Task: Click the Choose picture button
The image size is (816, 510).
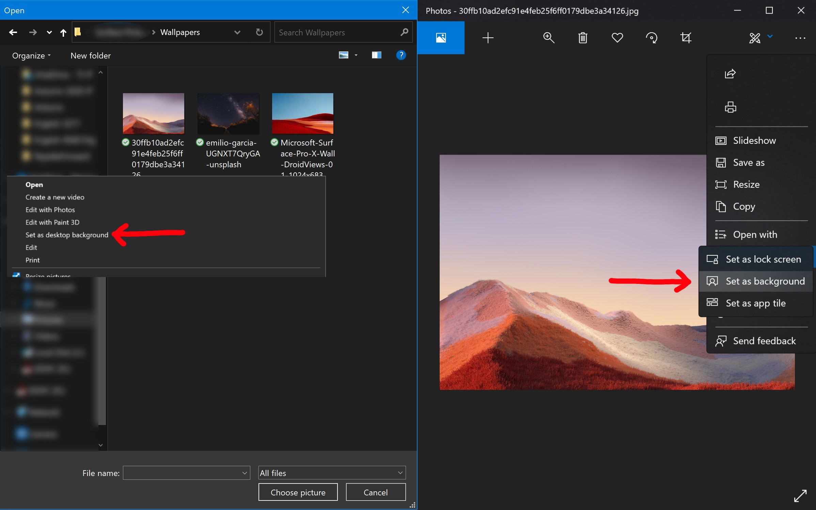Action: point(298,492)
